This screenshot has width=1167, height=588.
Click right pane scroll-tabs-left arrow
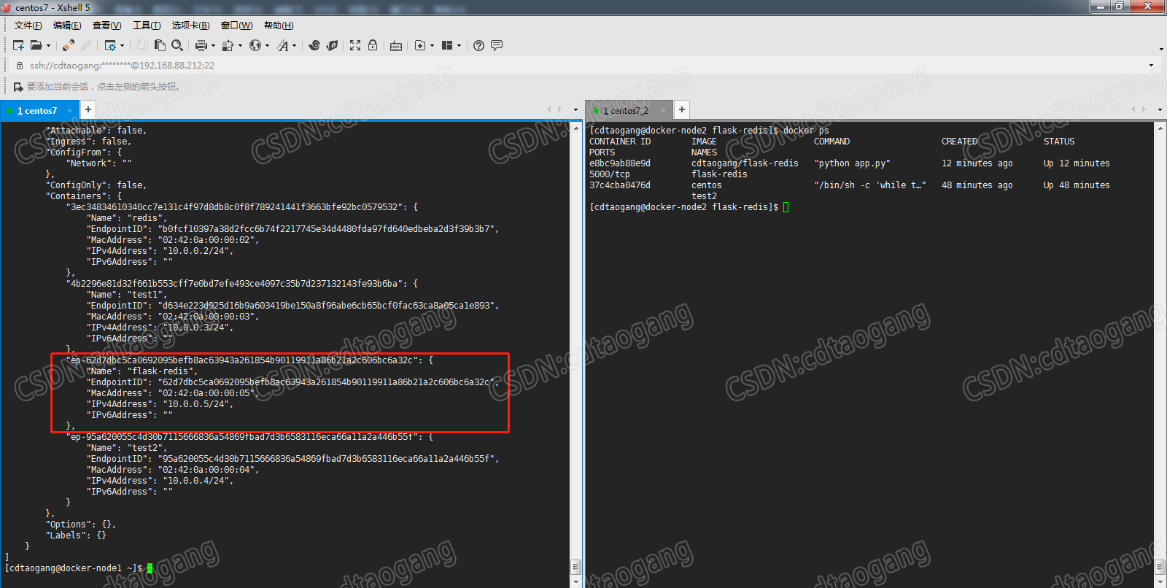click(1133, 109)
